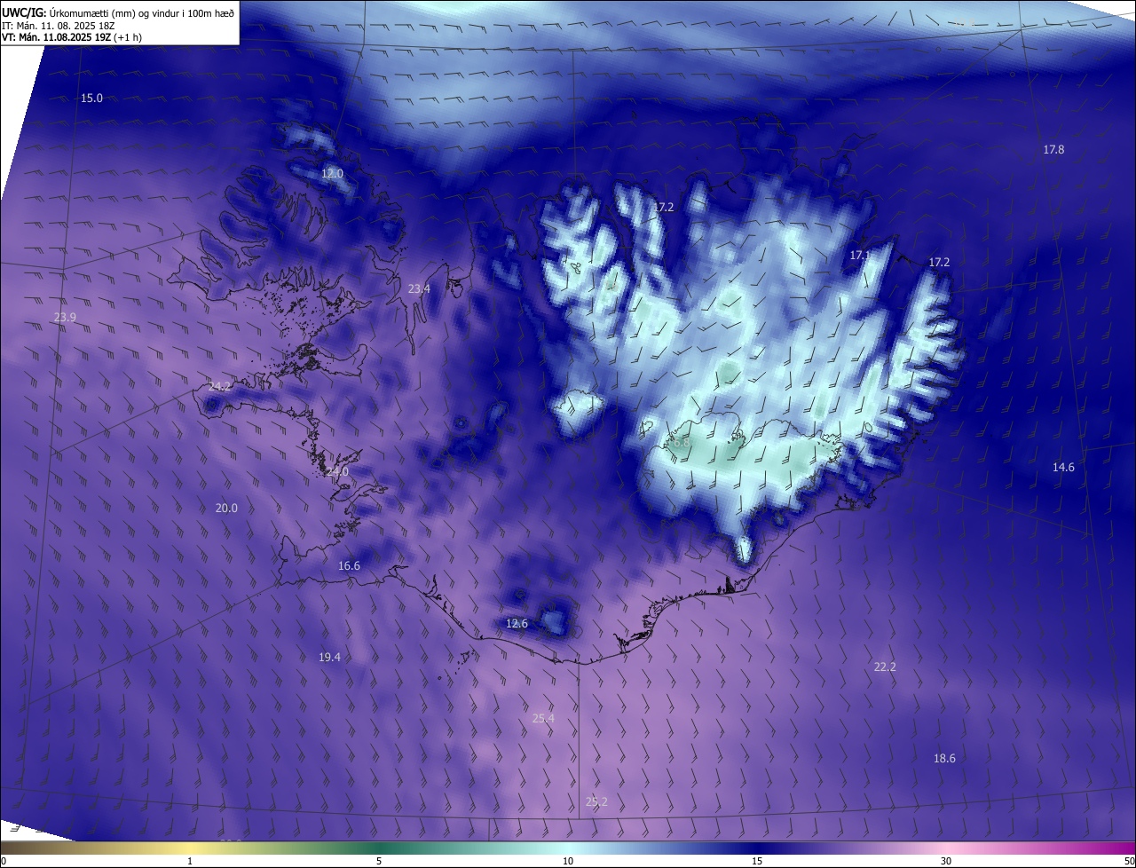
Task: Click the VT valid time line 19Z
Action: point(72,37)
